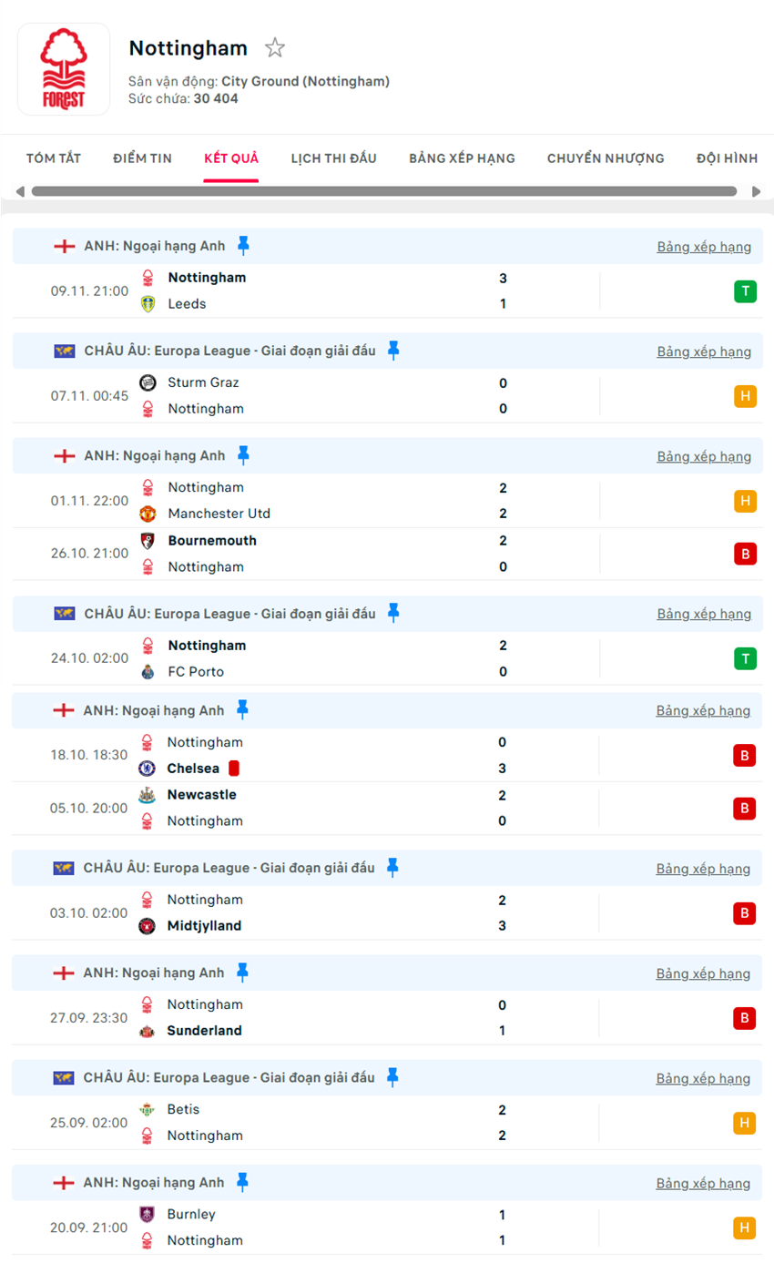Click the Sturm Graz team crest
774x1263 pixels.
[x=148, y=382]
